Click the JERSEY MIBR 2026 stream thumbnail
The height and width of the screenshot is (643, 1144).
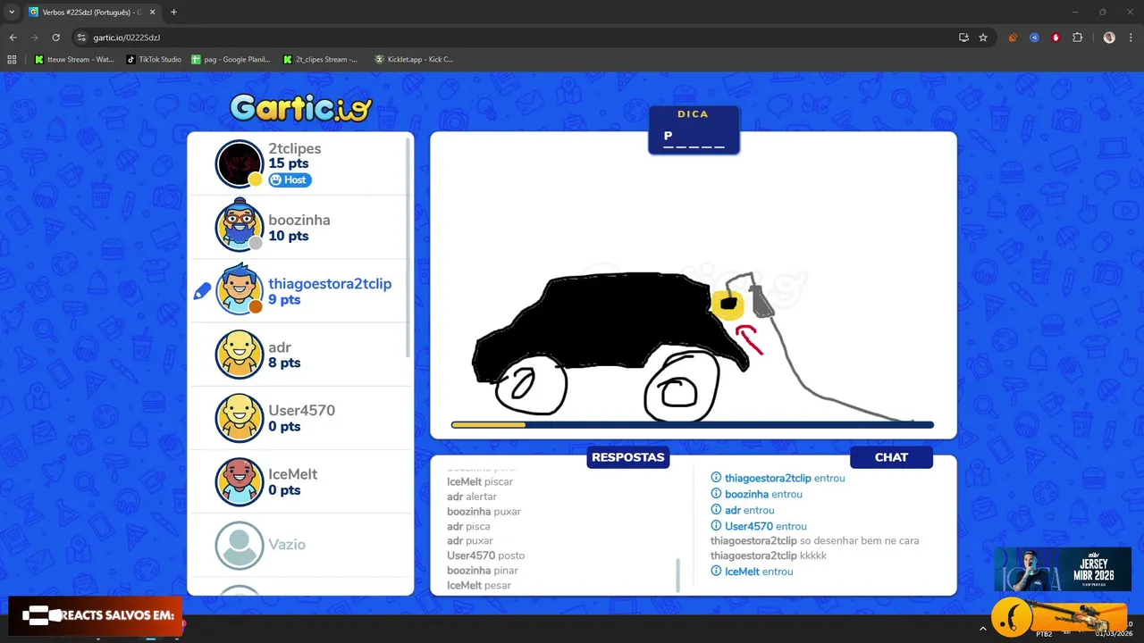pos(1063,569)
